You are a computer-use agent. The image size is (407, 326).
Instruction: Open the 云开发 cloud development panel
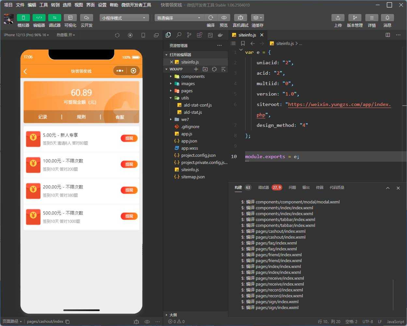pyautogui.click(x=86, y=18)
